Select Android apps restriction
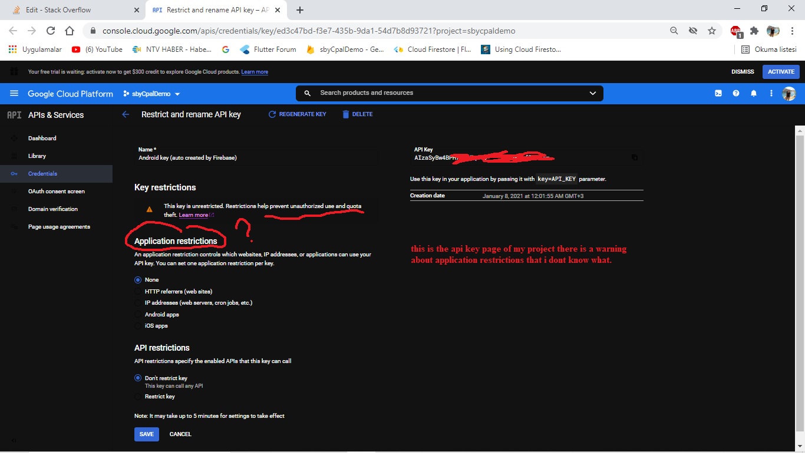Image resolution: width=805 pixels, height=455 pixels. point(138,315)
